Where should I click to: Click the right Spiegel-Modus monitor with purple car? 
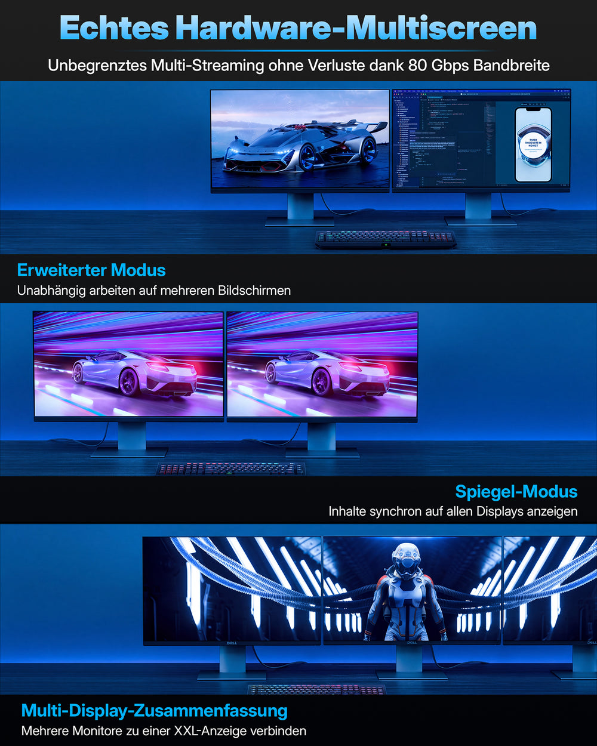click(322, 366)
